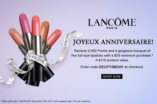Click the coral lipstick in the center

[x=36, y=25]
